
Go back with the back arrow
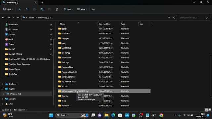click(x=3, y=18)
